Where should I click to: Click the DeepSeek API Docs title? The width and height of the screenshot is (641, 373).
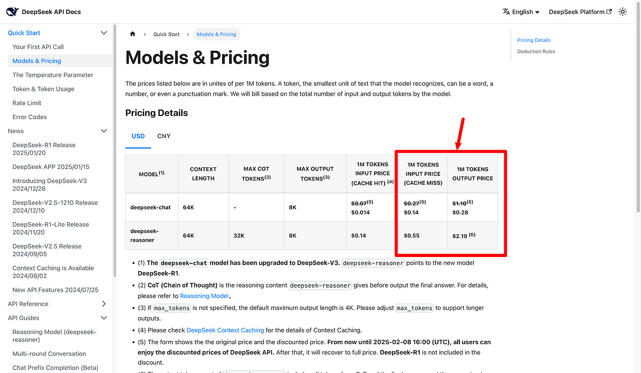tap(51, 12)
